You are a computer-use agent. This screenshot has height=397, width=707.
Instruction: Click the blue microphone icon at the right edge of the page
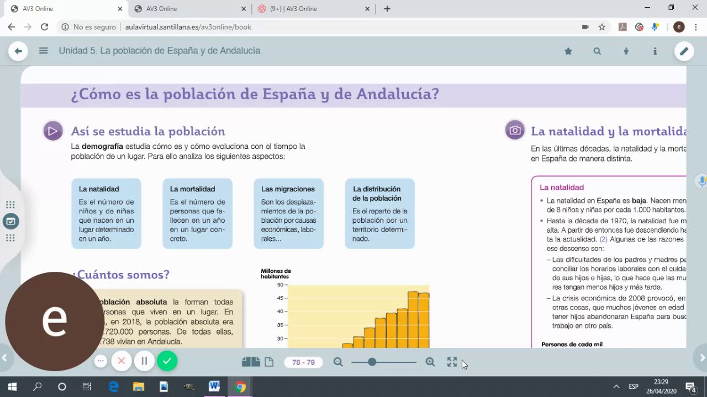(702, 181)
